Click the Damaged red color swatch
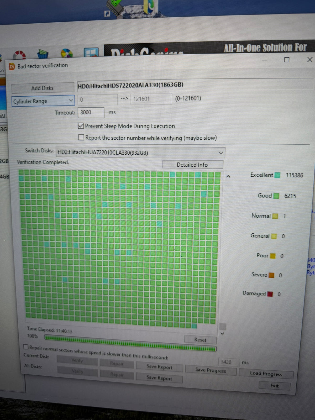This screenshot has width=315, height=420. [270, 294]
